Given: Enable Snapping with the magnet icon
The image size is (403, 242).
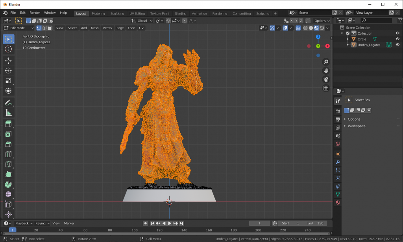Looking at the screenshot, I should (168, 20).
